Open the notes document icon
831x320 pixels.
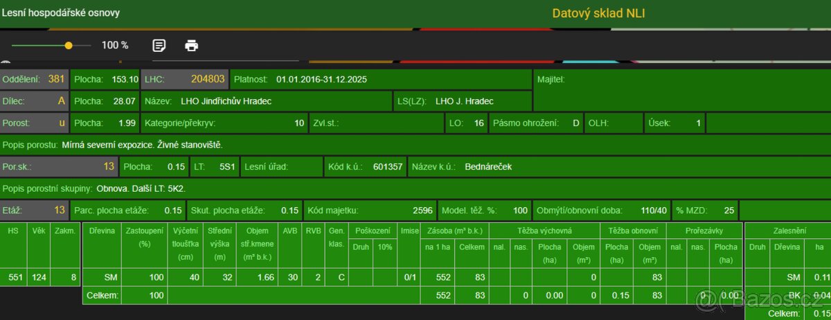tap(159, 46)
